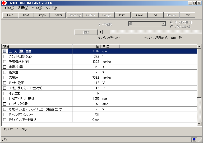The image size is (203, 143).
Task: Open the ファイル menu
Action: point(8,8)
